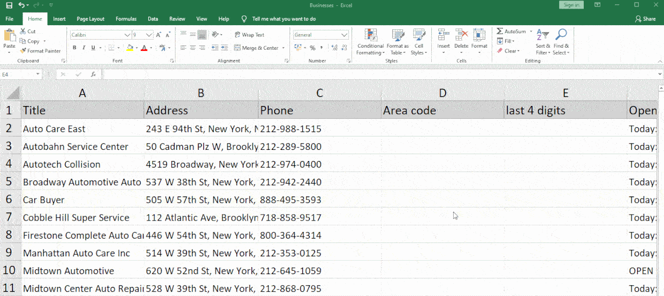The height and width of the screenshot is (296, 664).
Task: Apply the yellow fill color
Action: point(130,48)
